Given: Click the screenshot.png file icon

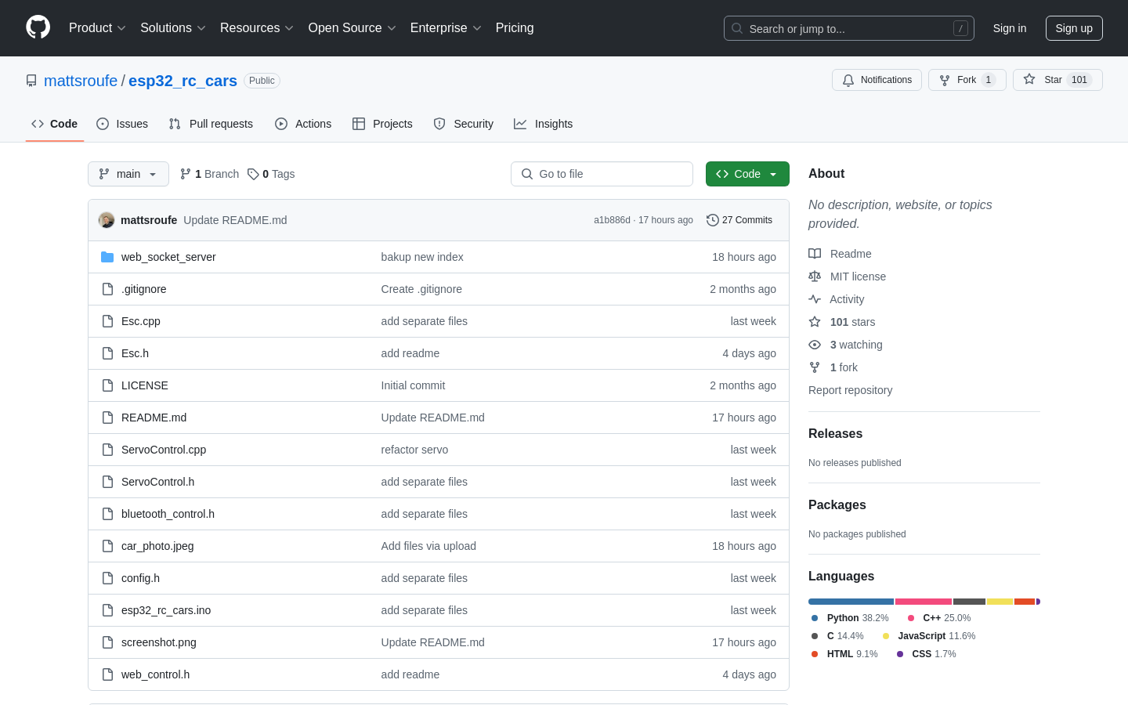Looking at the screenshot, I should [x=107, y=642].
